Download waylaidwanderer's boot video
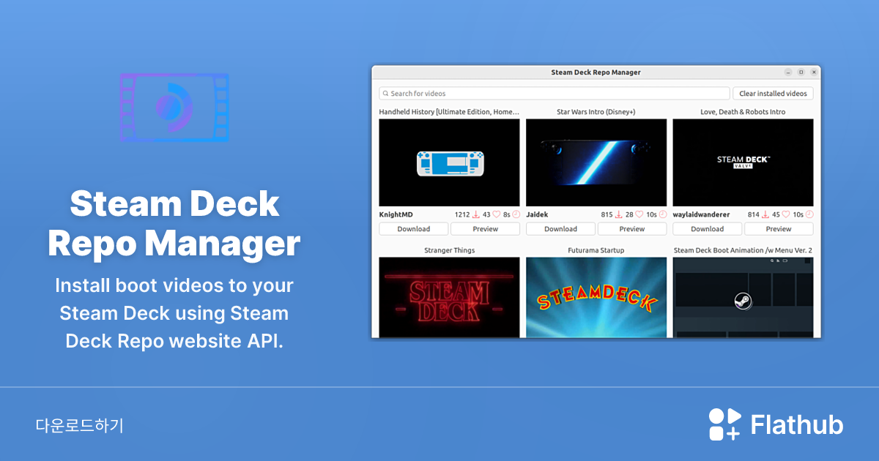Viewport: 879px width, 461px height. (x=707, y=228)
